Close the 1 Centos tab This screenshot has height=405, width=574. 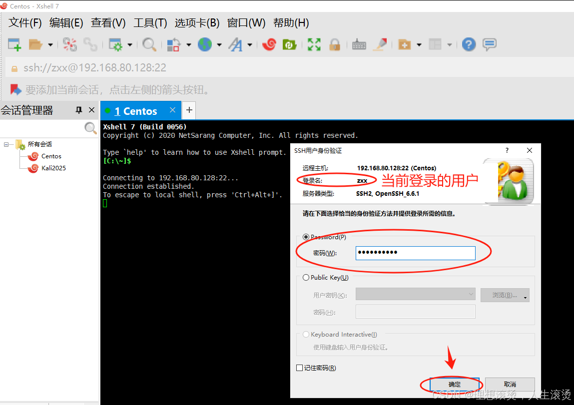tap(172, 110)
